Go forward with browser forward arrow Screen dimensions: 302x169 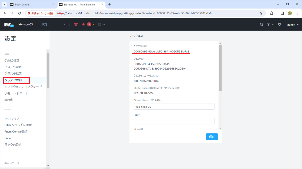tap(12, 13)
